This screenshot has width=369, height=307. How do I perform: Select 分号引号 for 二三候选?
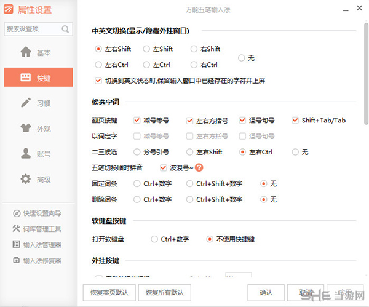click(137, 152)
